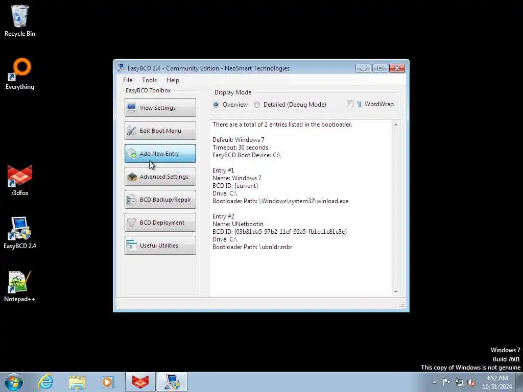Select the r3dfox desktop shortcut
Viewport: 523px width, 392px height.
pyautogui.click(x=20, y=180)
